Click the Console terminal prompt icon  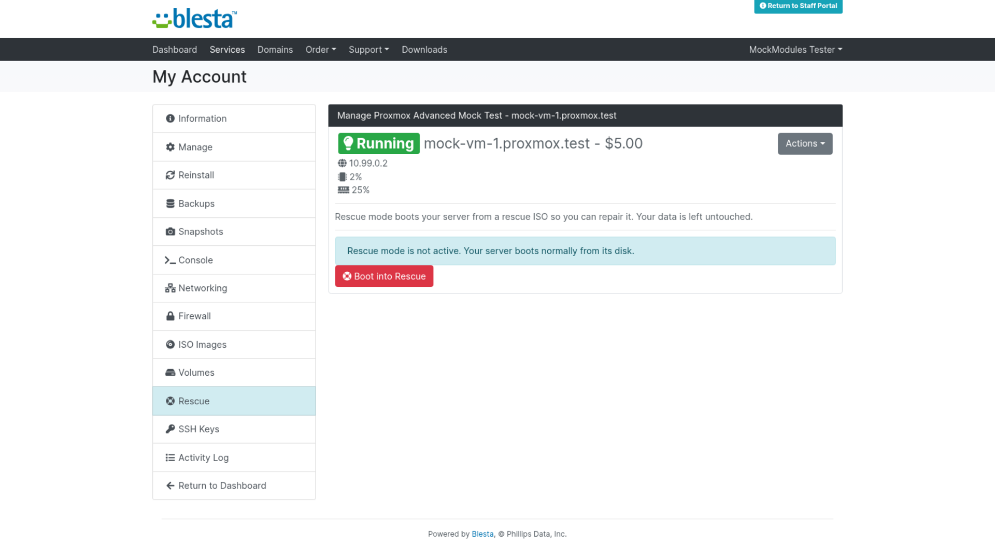(x=170, y=260)
